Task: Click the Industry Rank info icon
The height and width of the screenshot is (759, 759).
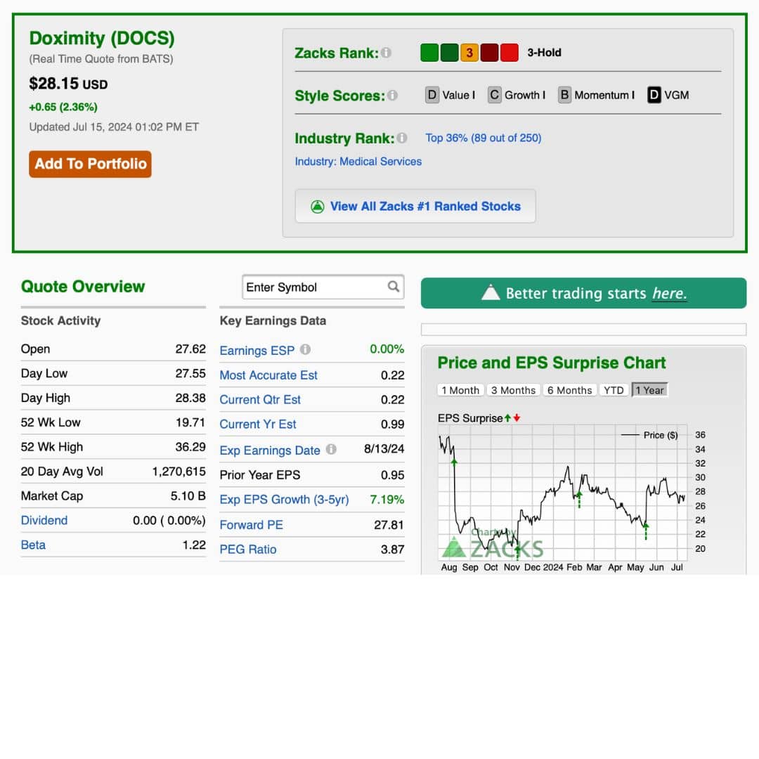Action: coord(402,138)
